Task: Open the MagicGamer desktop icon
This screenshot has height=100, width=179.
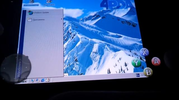Action: point(49,3)
